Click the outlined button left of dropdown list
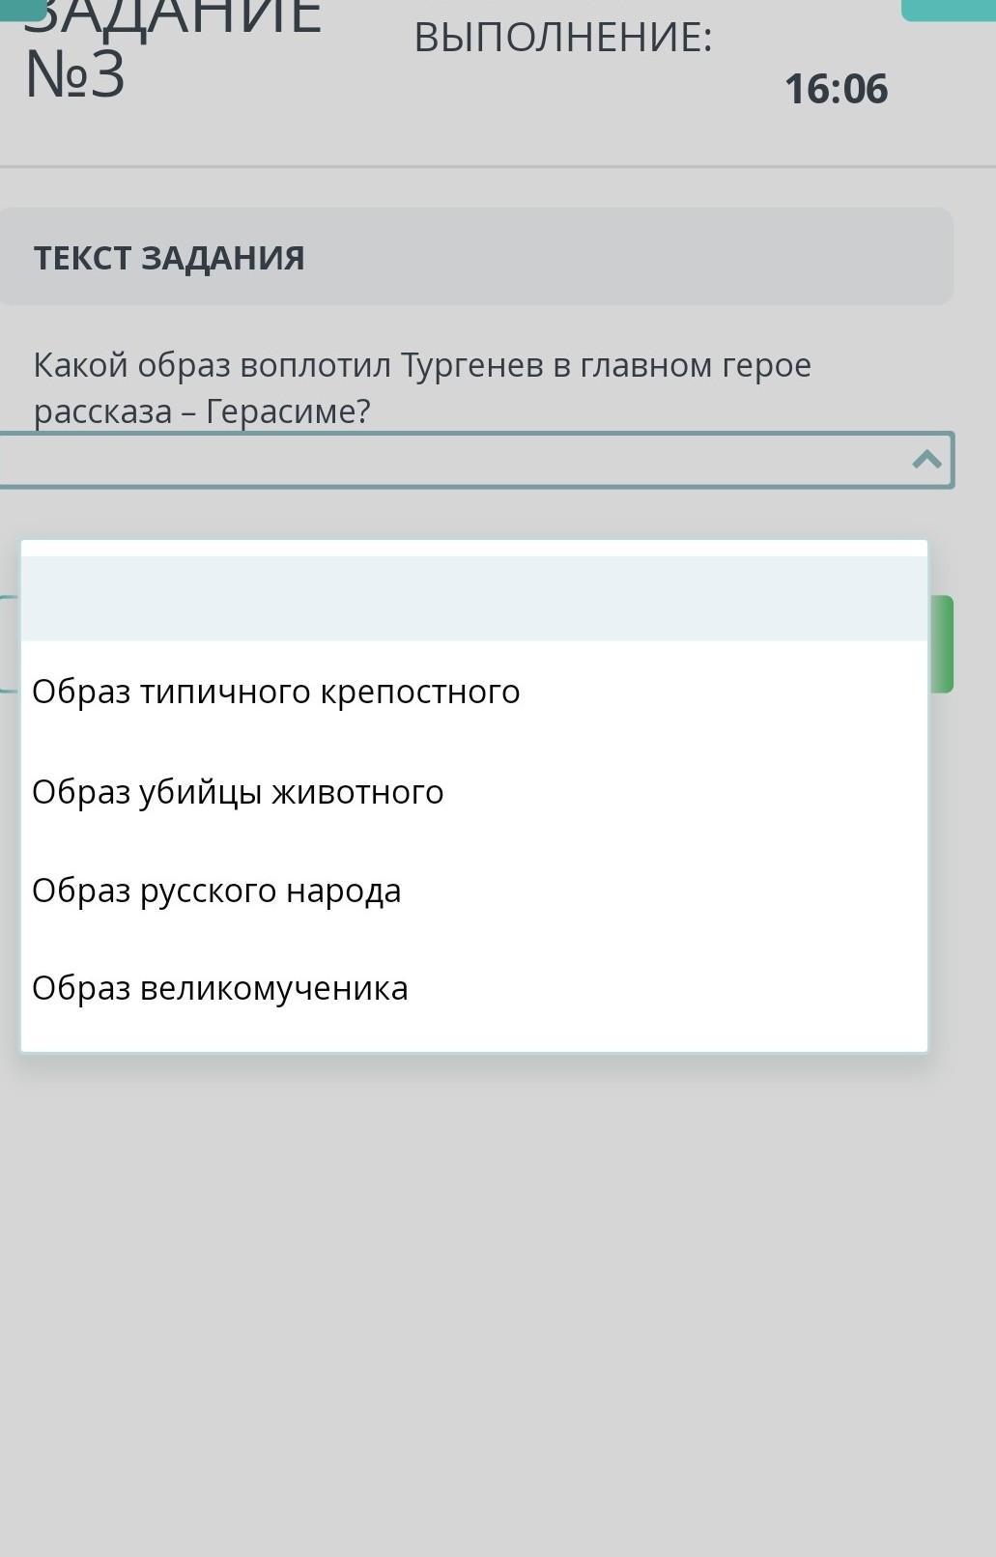This screenshot has width=996, height=1557. [10, 644]
